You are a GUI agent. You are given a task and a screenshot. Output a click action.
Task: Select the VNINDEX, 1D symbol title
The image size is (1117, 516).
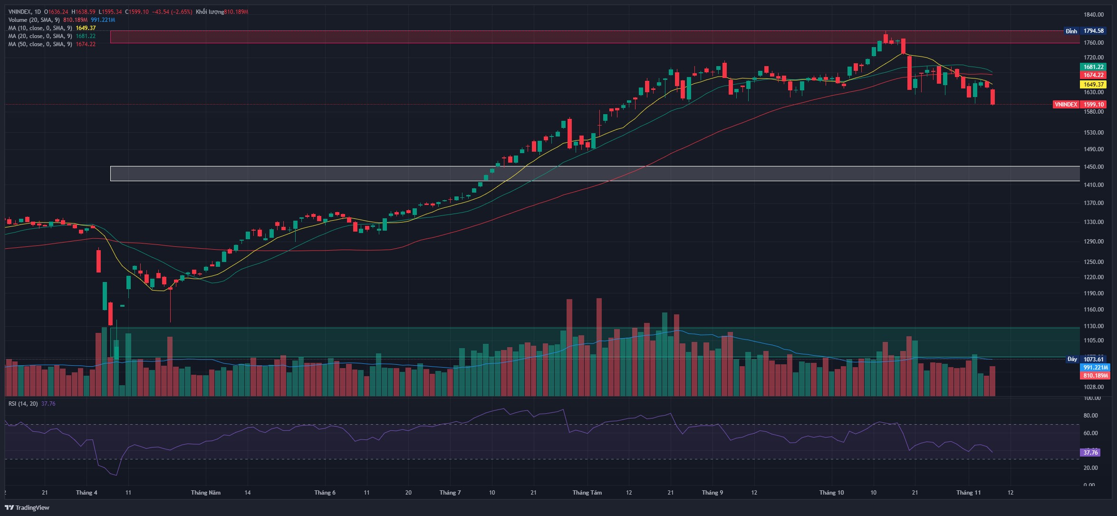24,12
